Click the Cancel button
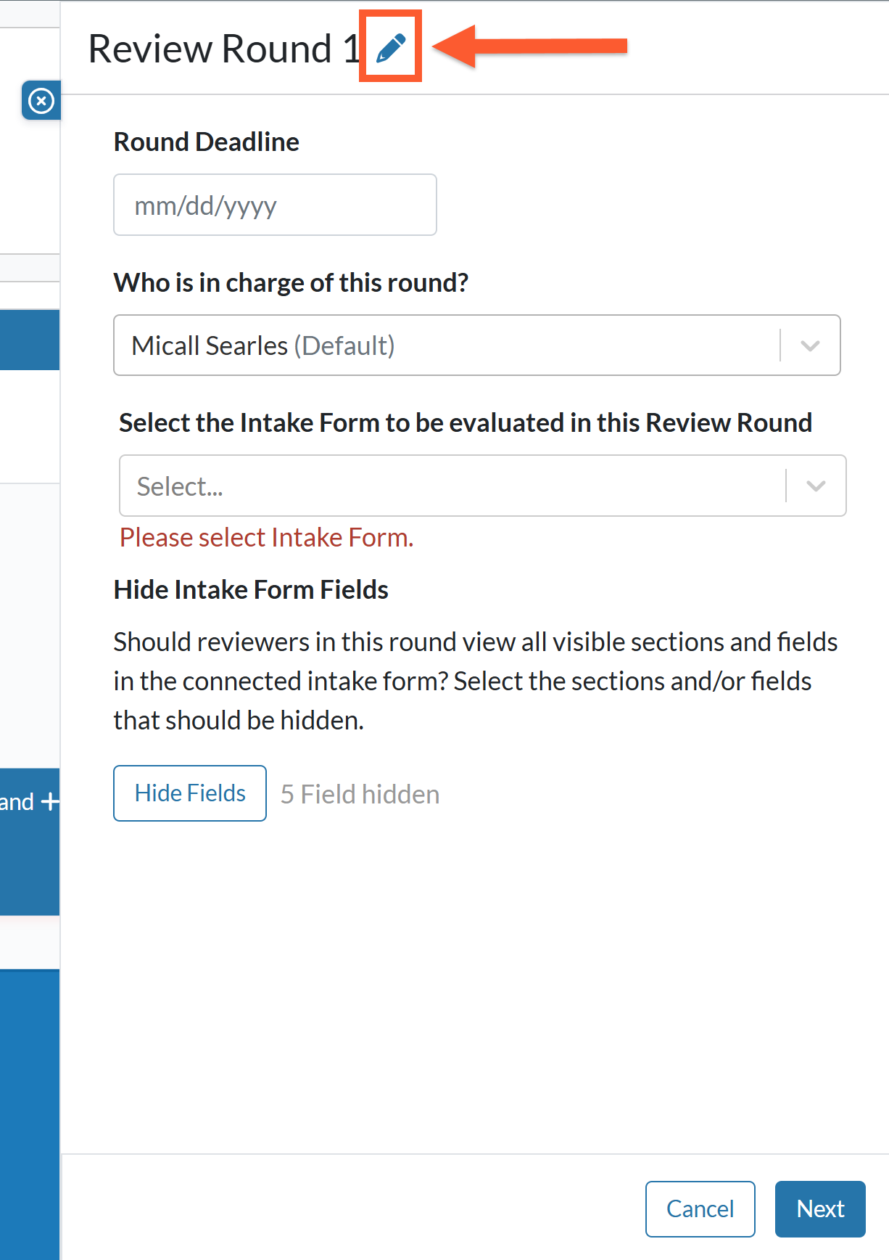Image resolution: width=889 pixels, height=1260 pixels. 700,1209
